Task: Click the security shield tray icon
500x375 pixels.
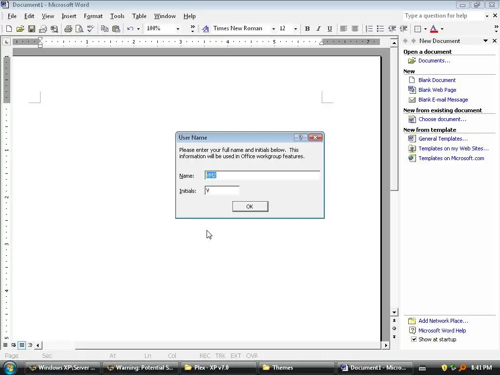Action: [x=444, y=368]
